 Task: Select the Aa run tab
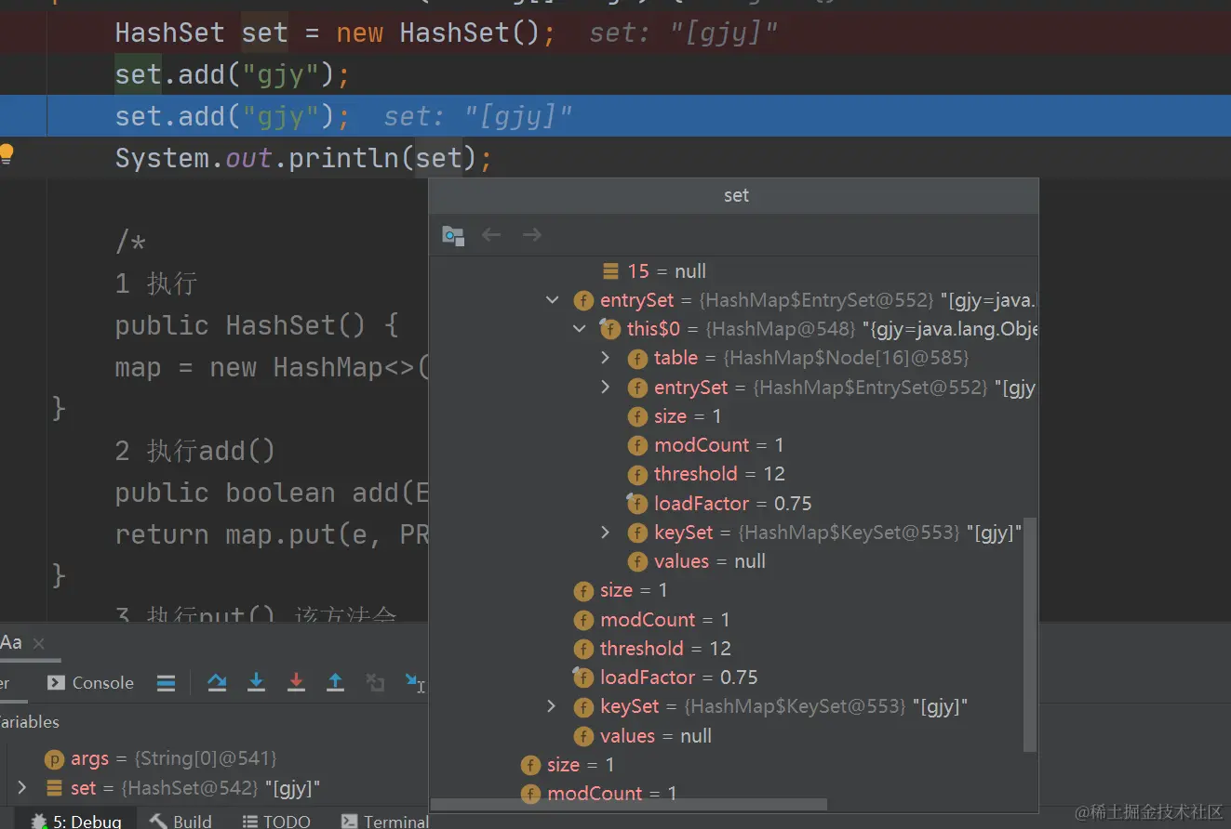11,643
